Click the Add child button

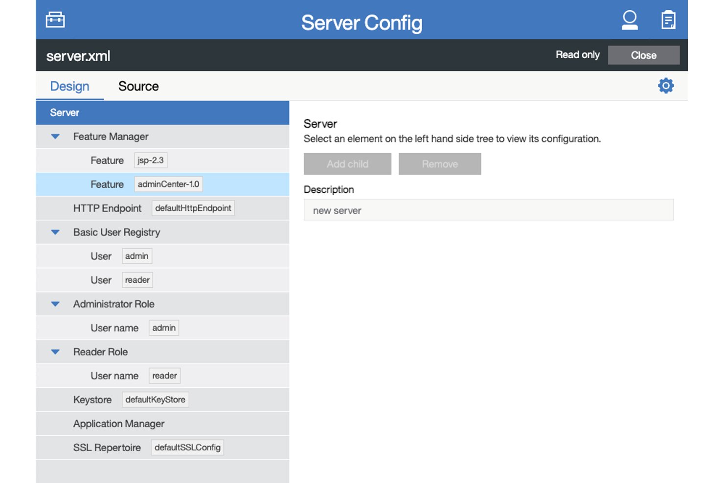click(x=347, y=164)
